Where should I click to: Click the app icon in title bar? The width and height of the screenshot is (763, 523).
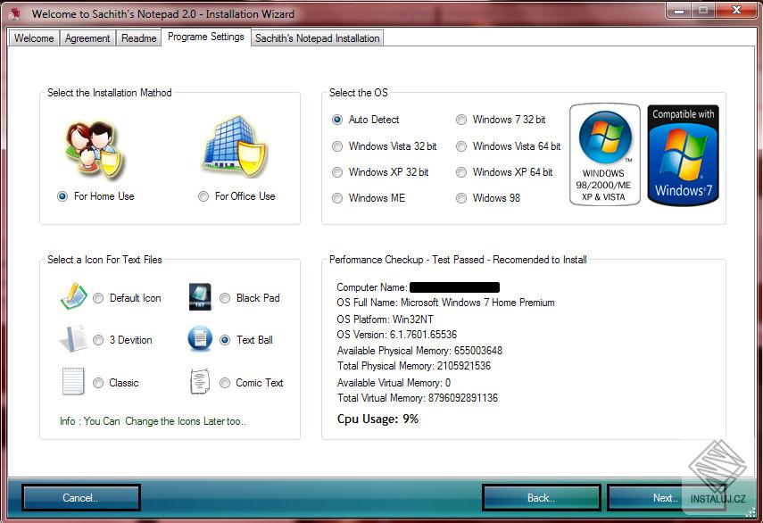[14, 13]
